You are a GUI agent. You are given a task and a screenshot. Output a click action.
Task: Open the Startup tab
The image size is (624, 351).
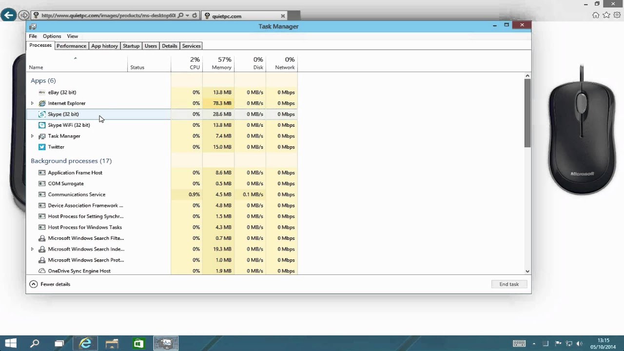131,46
